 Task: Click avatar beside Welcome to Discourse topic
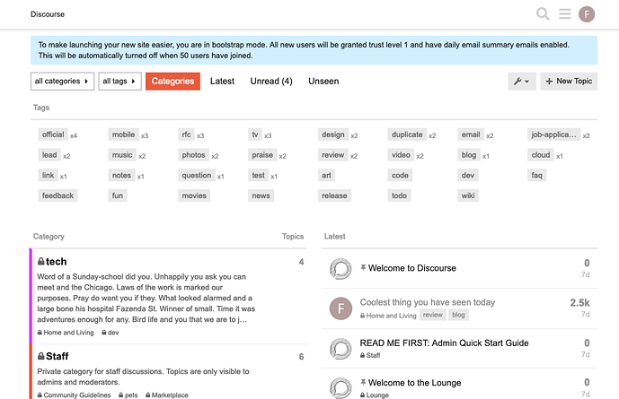340,269
